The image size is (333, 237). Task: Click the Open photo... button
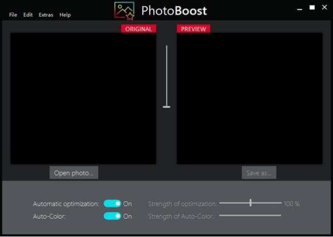point(74,173)
